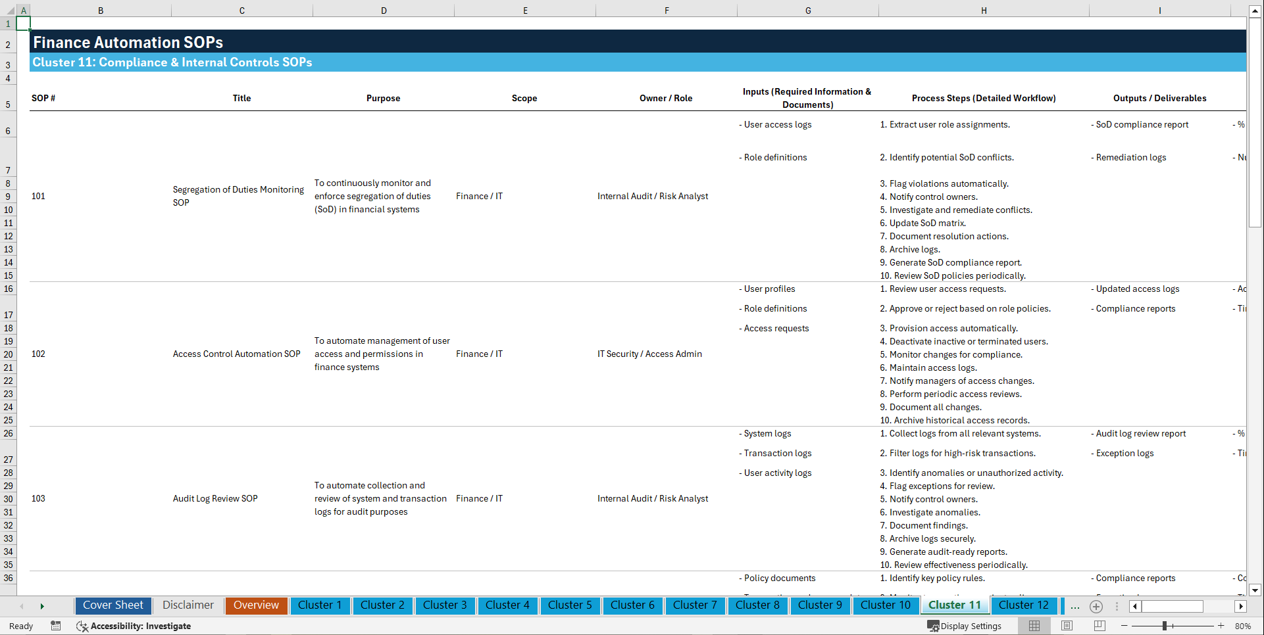The height and width of the screenshot is (635, 1264).
Task: Select the Cover Sheet tab
Action: [113, 605]
